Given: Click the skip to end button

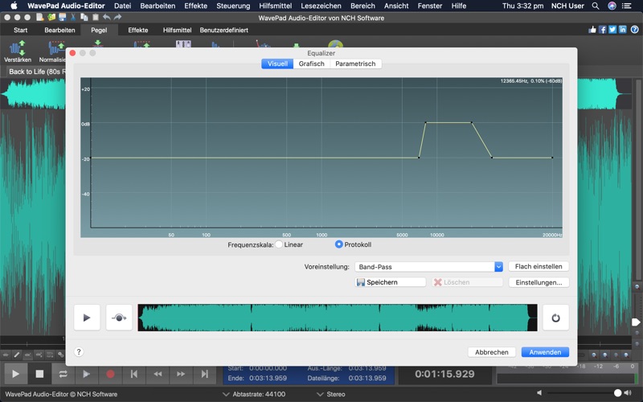Looking at the screenshot, I should coord(205,374).
